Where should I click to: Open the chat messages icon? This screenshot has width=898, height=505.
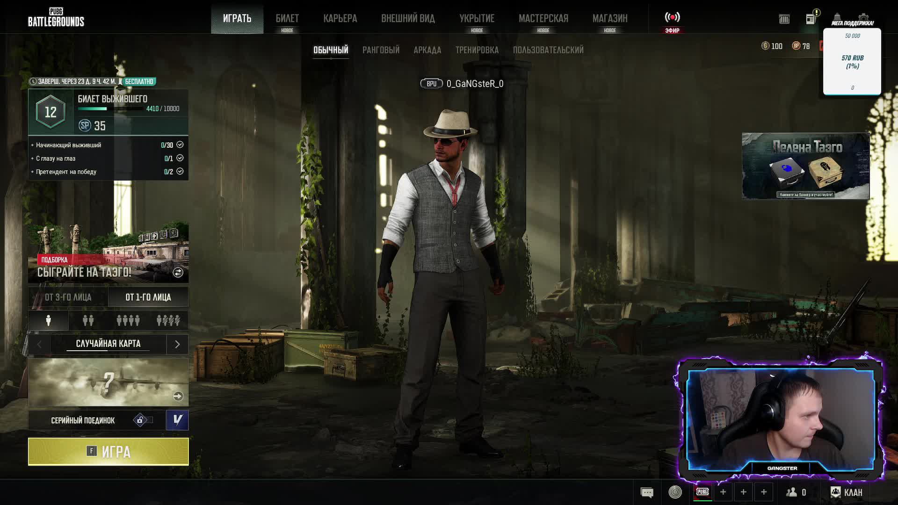(x=647, y=492)
